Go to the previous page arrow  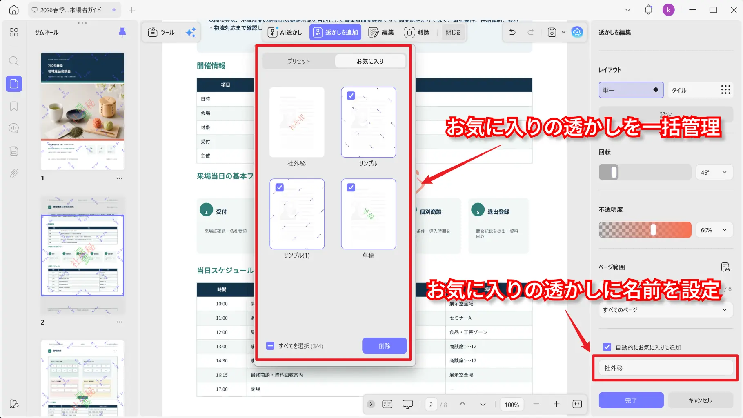tap(463, 404)
